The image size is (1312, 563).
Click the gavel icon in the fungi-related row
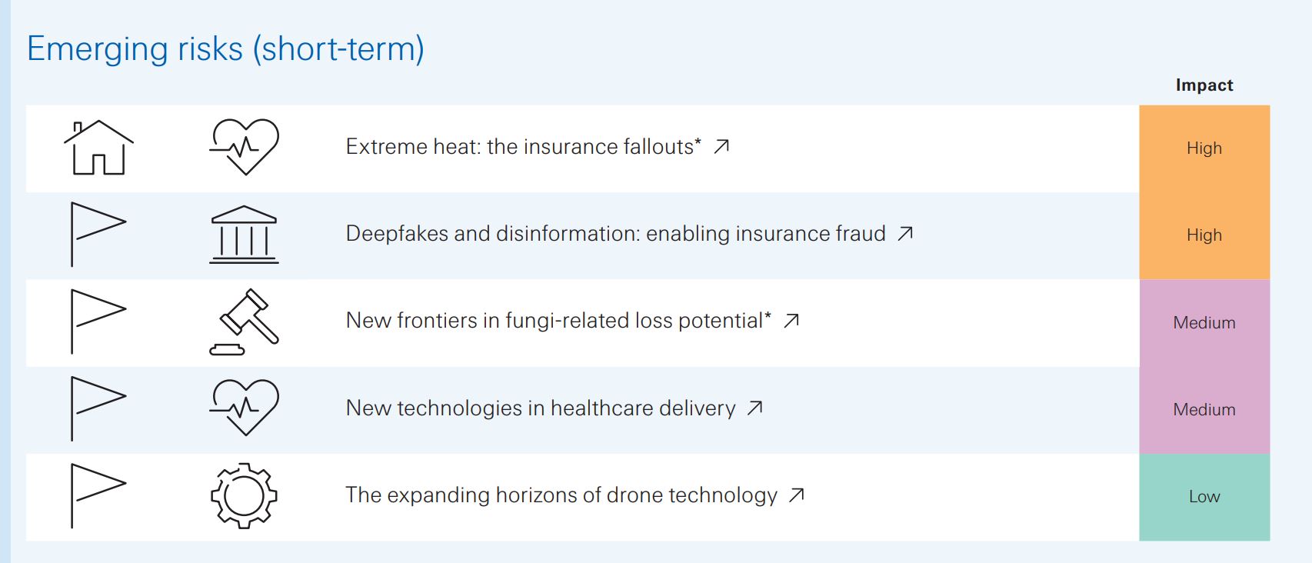[x=244, y=321]
